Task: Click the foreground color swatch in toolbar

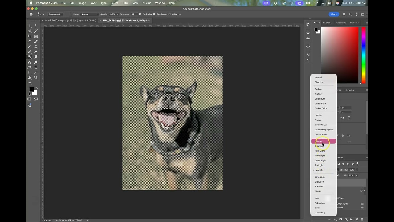Action: (x=31, y=89)
